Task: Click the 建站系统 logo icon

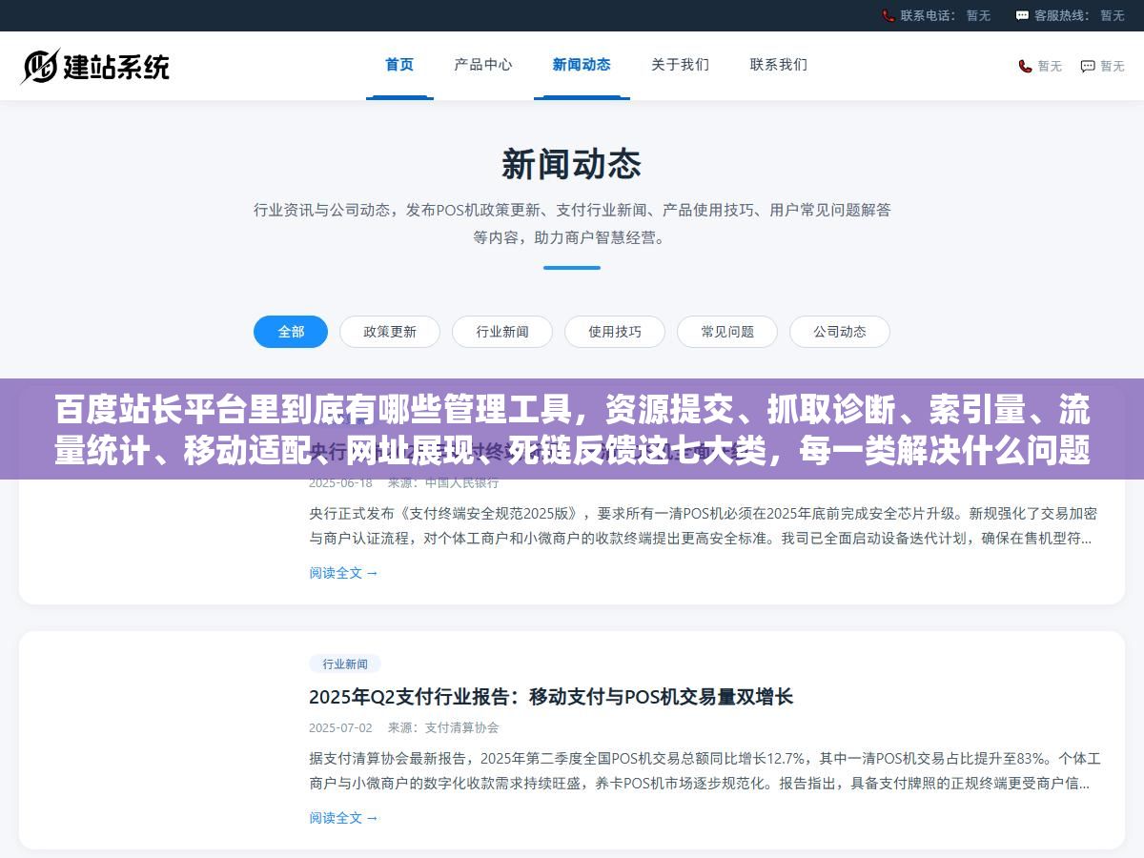Action: pyautogui.click(x=40, y=66)
